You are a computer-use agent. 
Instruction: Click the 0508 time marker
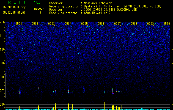click(x=134, y=24)
